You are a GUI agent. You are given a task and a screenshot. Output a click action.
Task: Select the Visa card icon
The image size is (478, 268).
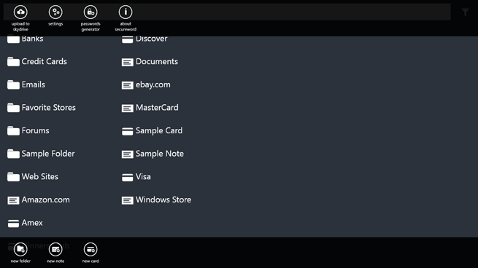click(x=128, y=178)
